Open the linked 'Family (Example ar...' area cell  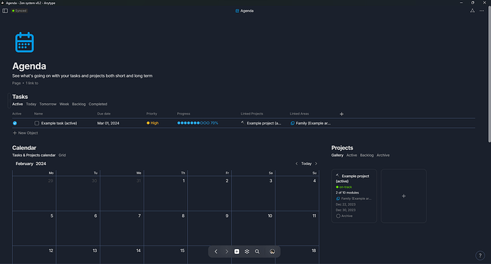tap(310, 123)
